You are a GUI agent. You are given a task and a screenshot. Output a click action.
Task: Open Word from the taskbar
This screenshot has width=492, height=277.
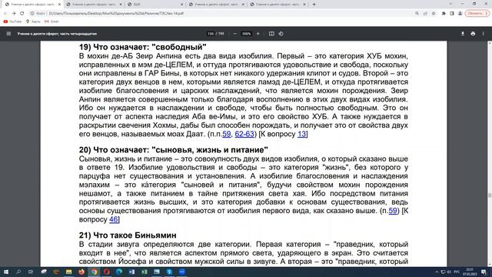click(x=131, y=272)
